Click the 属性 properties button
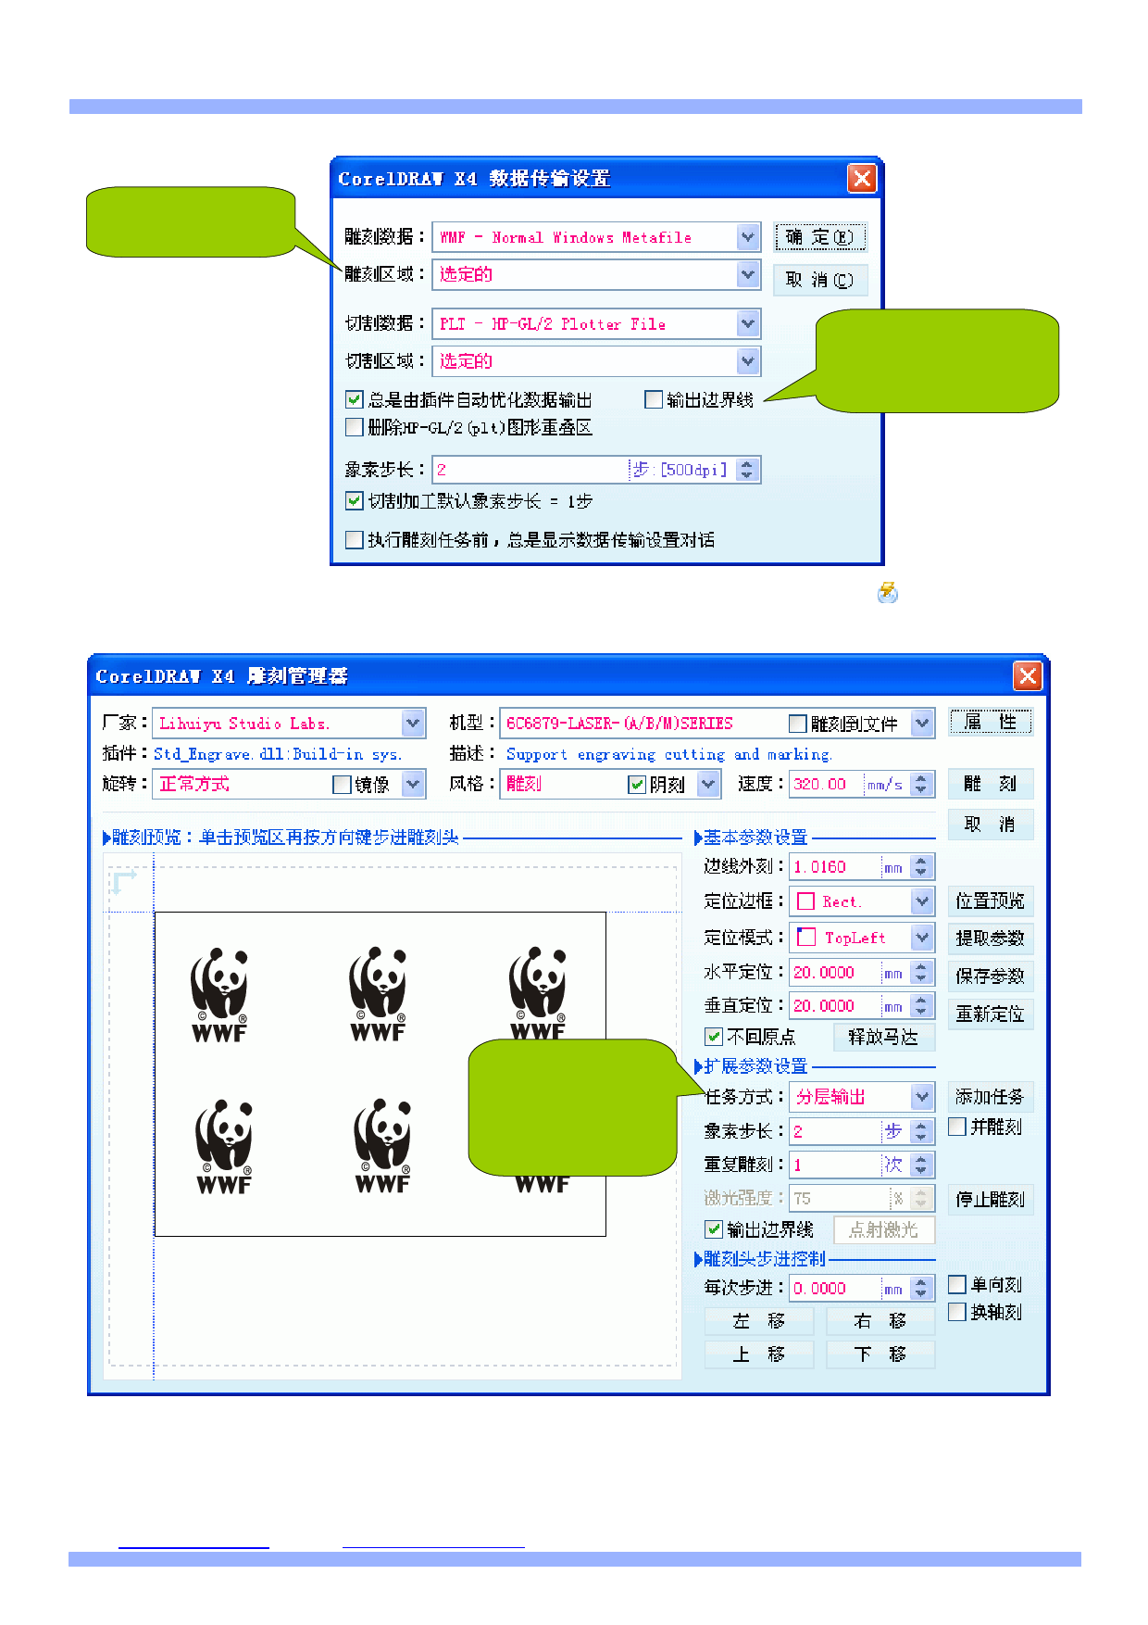 click(990, 723)
